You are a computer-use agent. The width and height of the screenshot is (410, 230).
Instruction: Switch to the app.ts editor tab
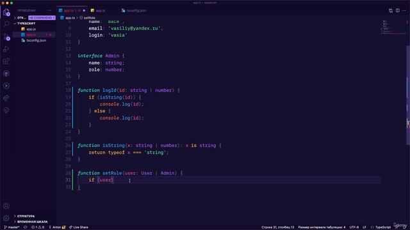[72, 11]
